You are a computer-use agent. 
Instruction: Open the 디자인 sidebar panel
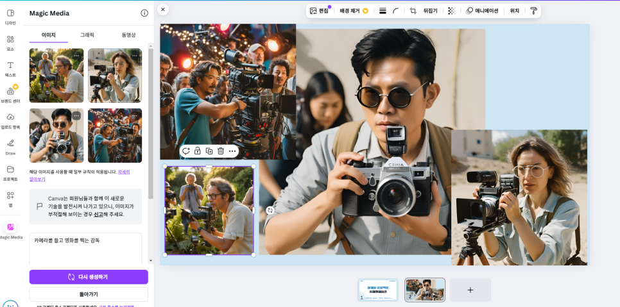coord(10,17)
